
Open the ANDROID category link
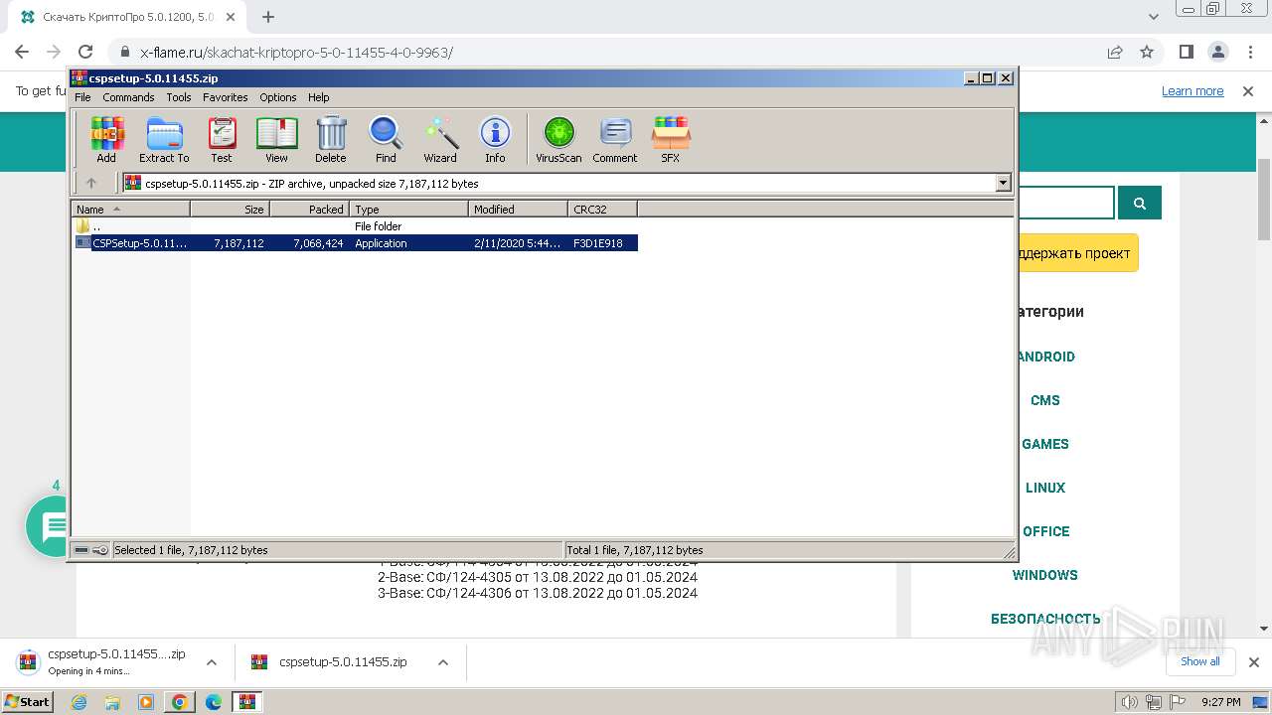[x=1045, y=357]
